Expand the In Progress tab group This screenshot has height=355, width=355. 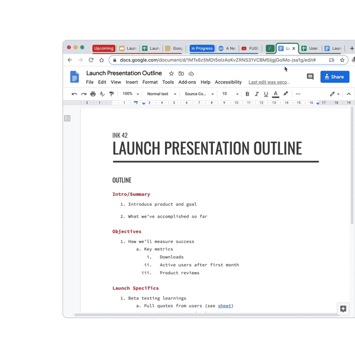tap(202, 49)
